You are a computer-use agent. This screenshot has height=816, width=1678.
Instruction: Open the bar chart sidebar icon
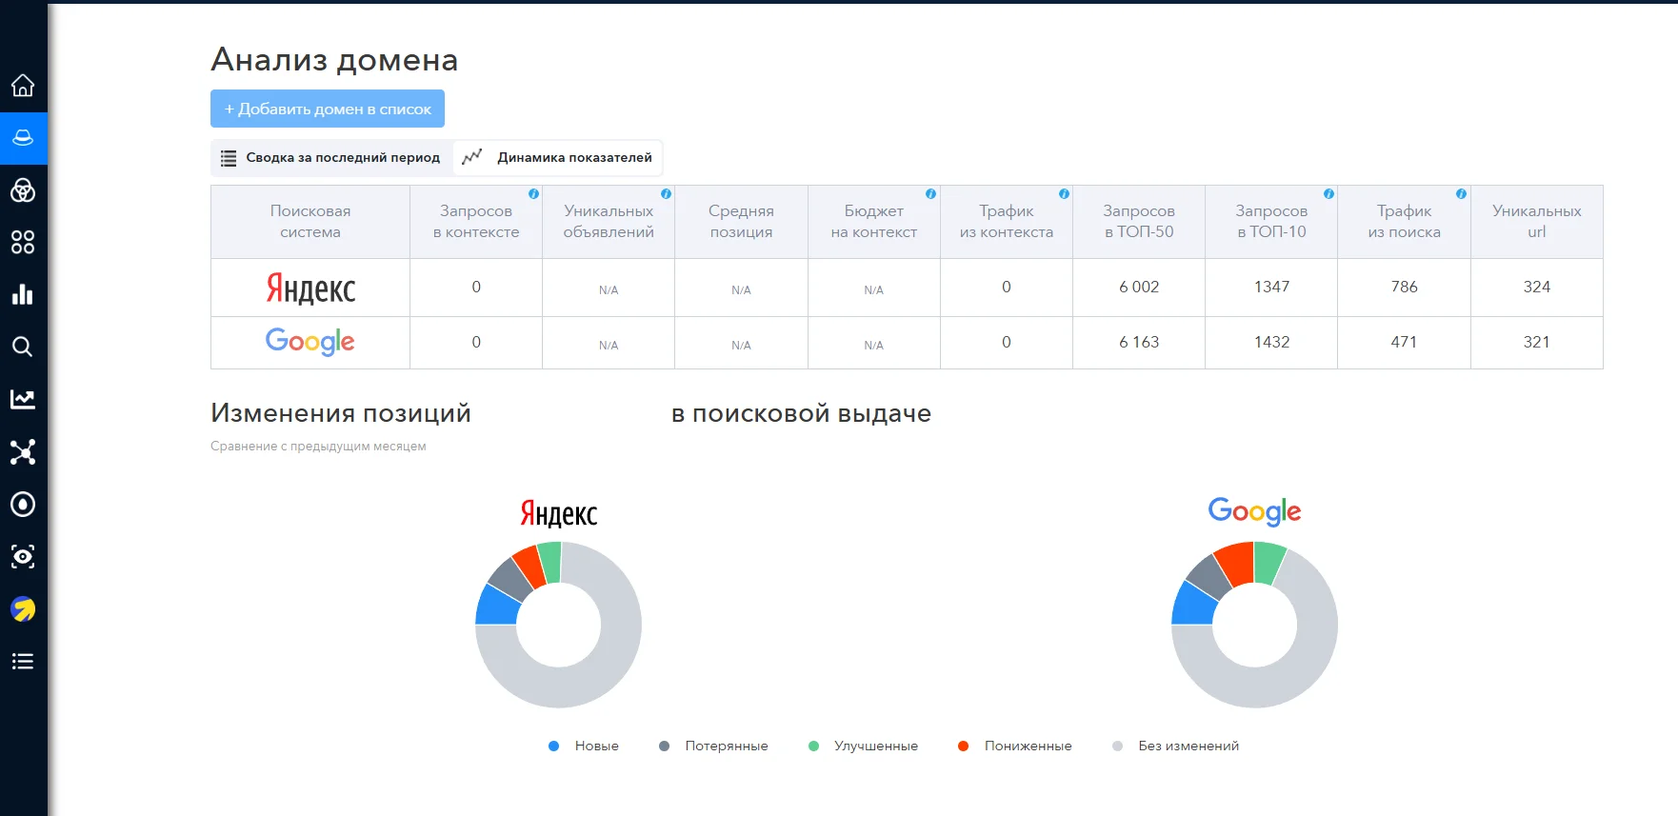coord(23,294)
